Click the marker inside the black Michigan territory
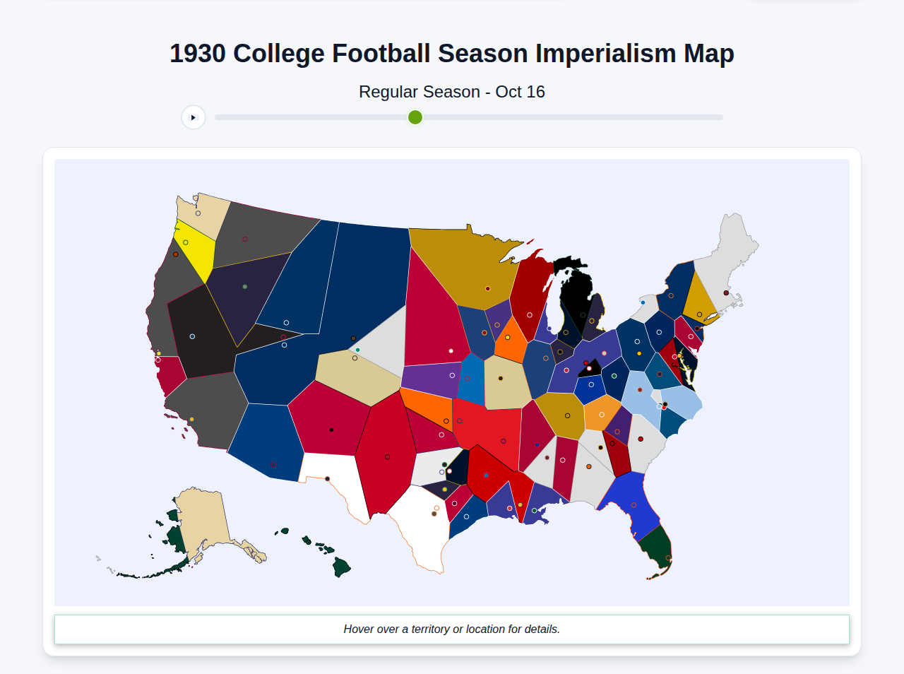 583,314
